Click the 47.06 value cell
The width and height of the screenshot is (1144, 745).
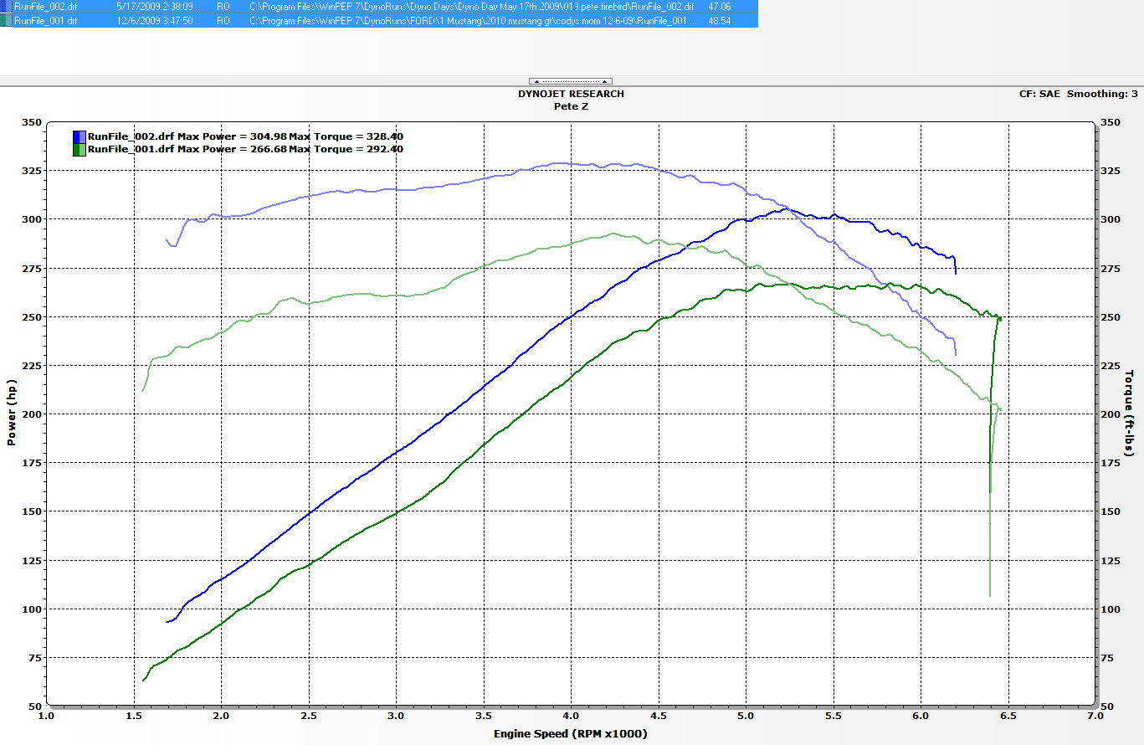point(720,6)
